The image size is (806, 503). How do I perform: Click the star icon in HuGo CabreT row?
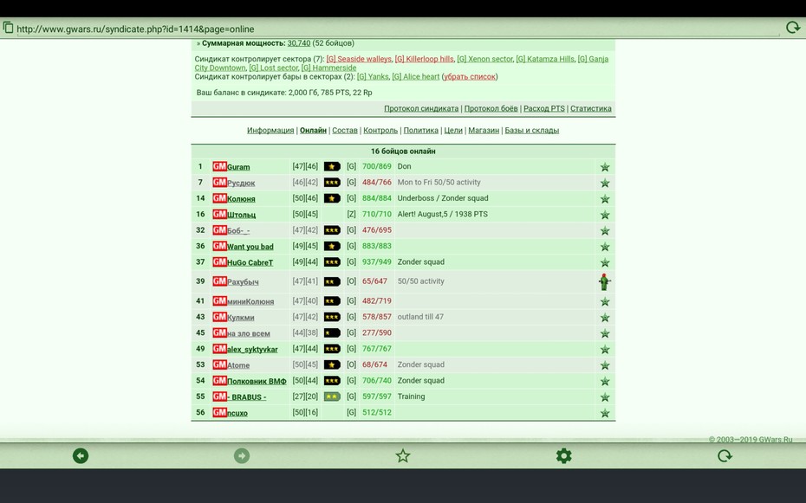(605, 262)
